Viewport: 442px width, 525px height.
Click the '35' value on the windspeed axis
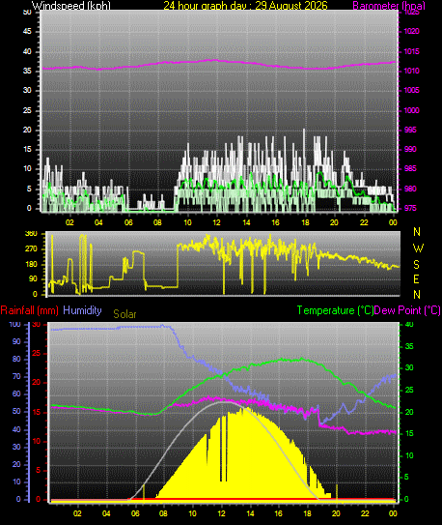(27, 71)
